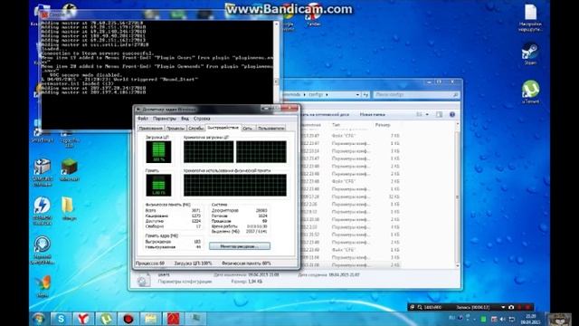Open Skype from the taskbar

point(62,319)
